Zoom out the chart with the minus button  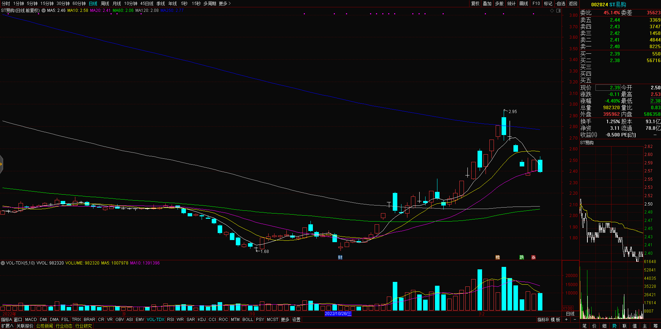point(575,320)
